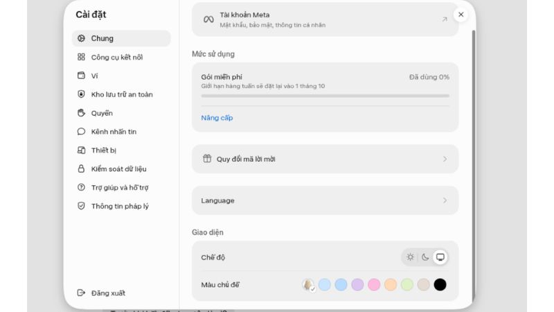Screen dimensions: 554x312
Task: Select dark mode moon option
Action: coord(425,257)
